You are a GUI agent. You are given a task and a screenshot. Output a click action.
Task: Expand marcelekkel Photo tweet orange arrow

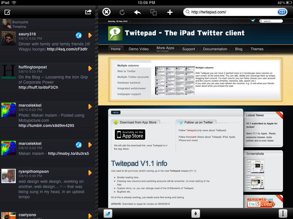point(90,107)
